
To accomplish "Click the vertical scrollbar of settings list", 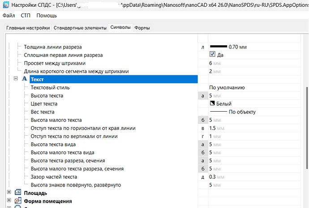I will coord(307,128).
